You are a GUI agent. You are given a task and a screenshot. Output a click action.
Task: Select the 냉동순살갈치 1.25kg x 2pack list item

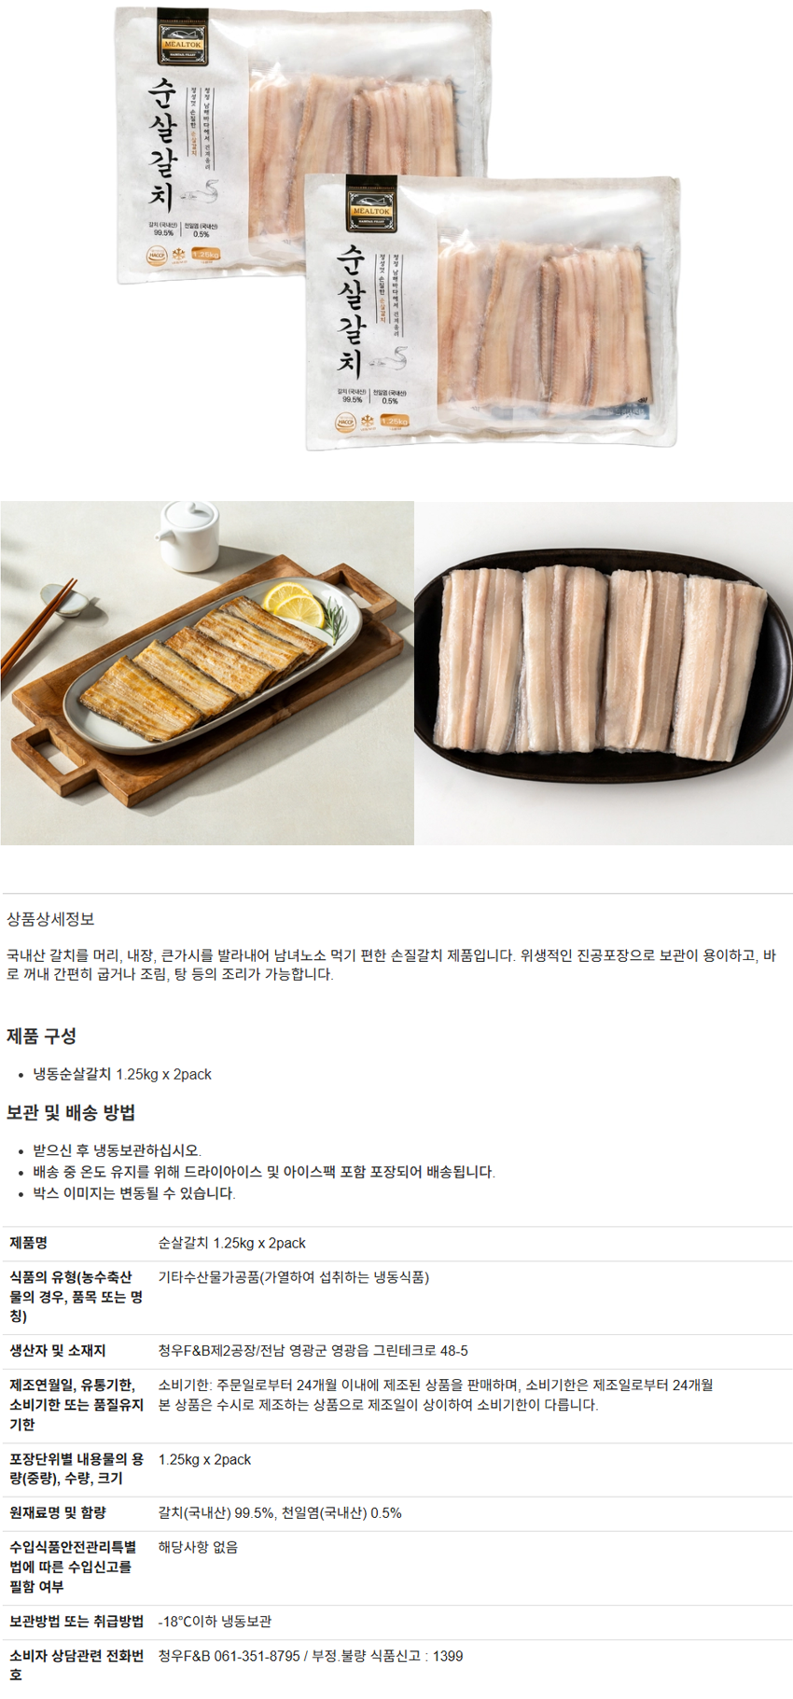click(122, 1074)
